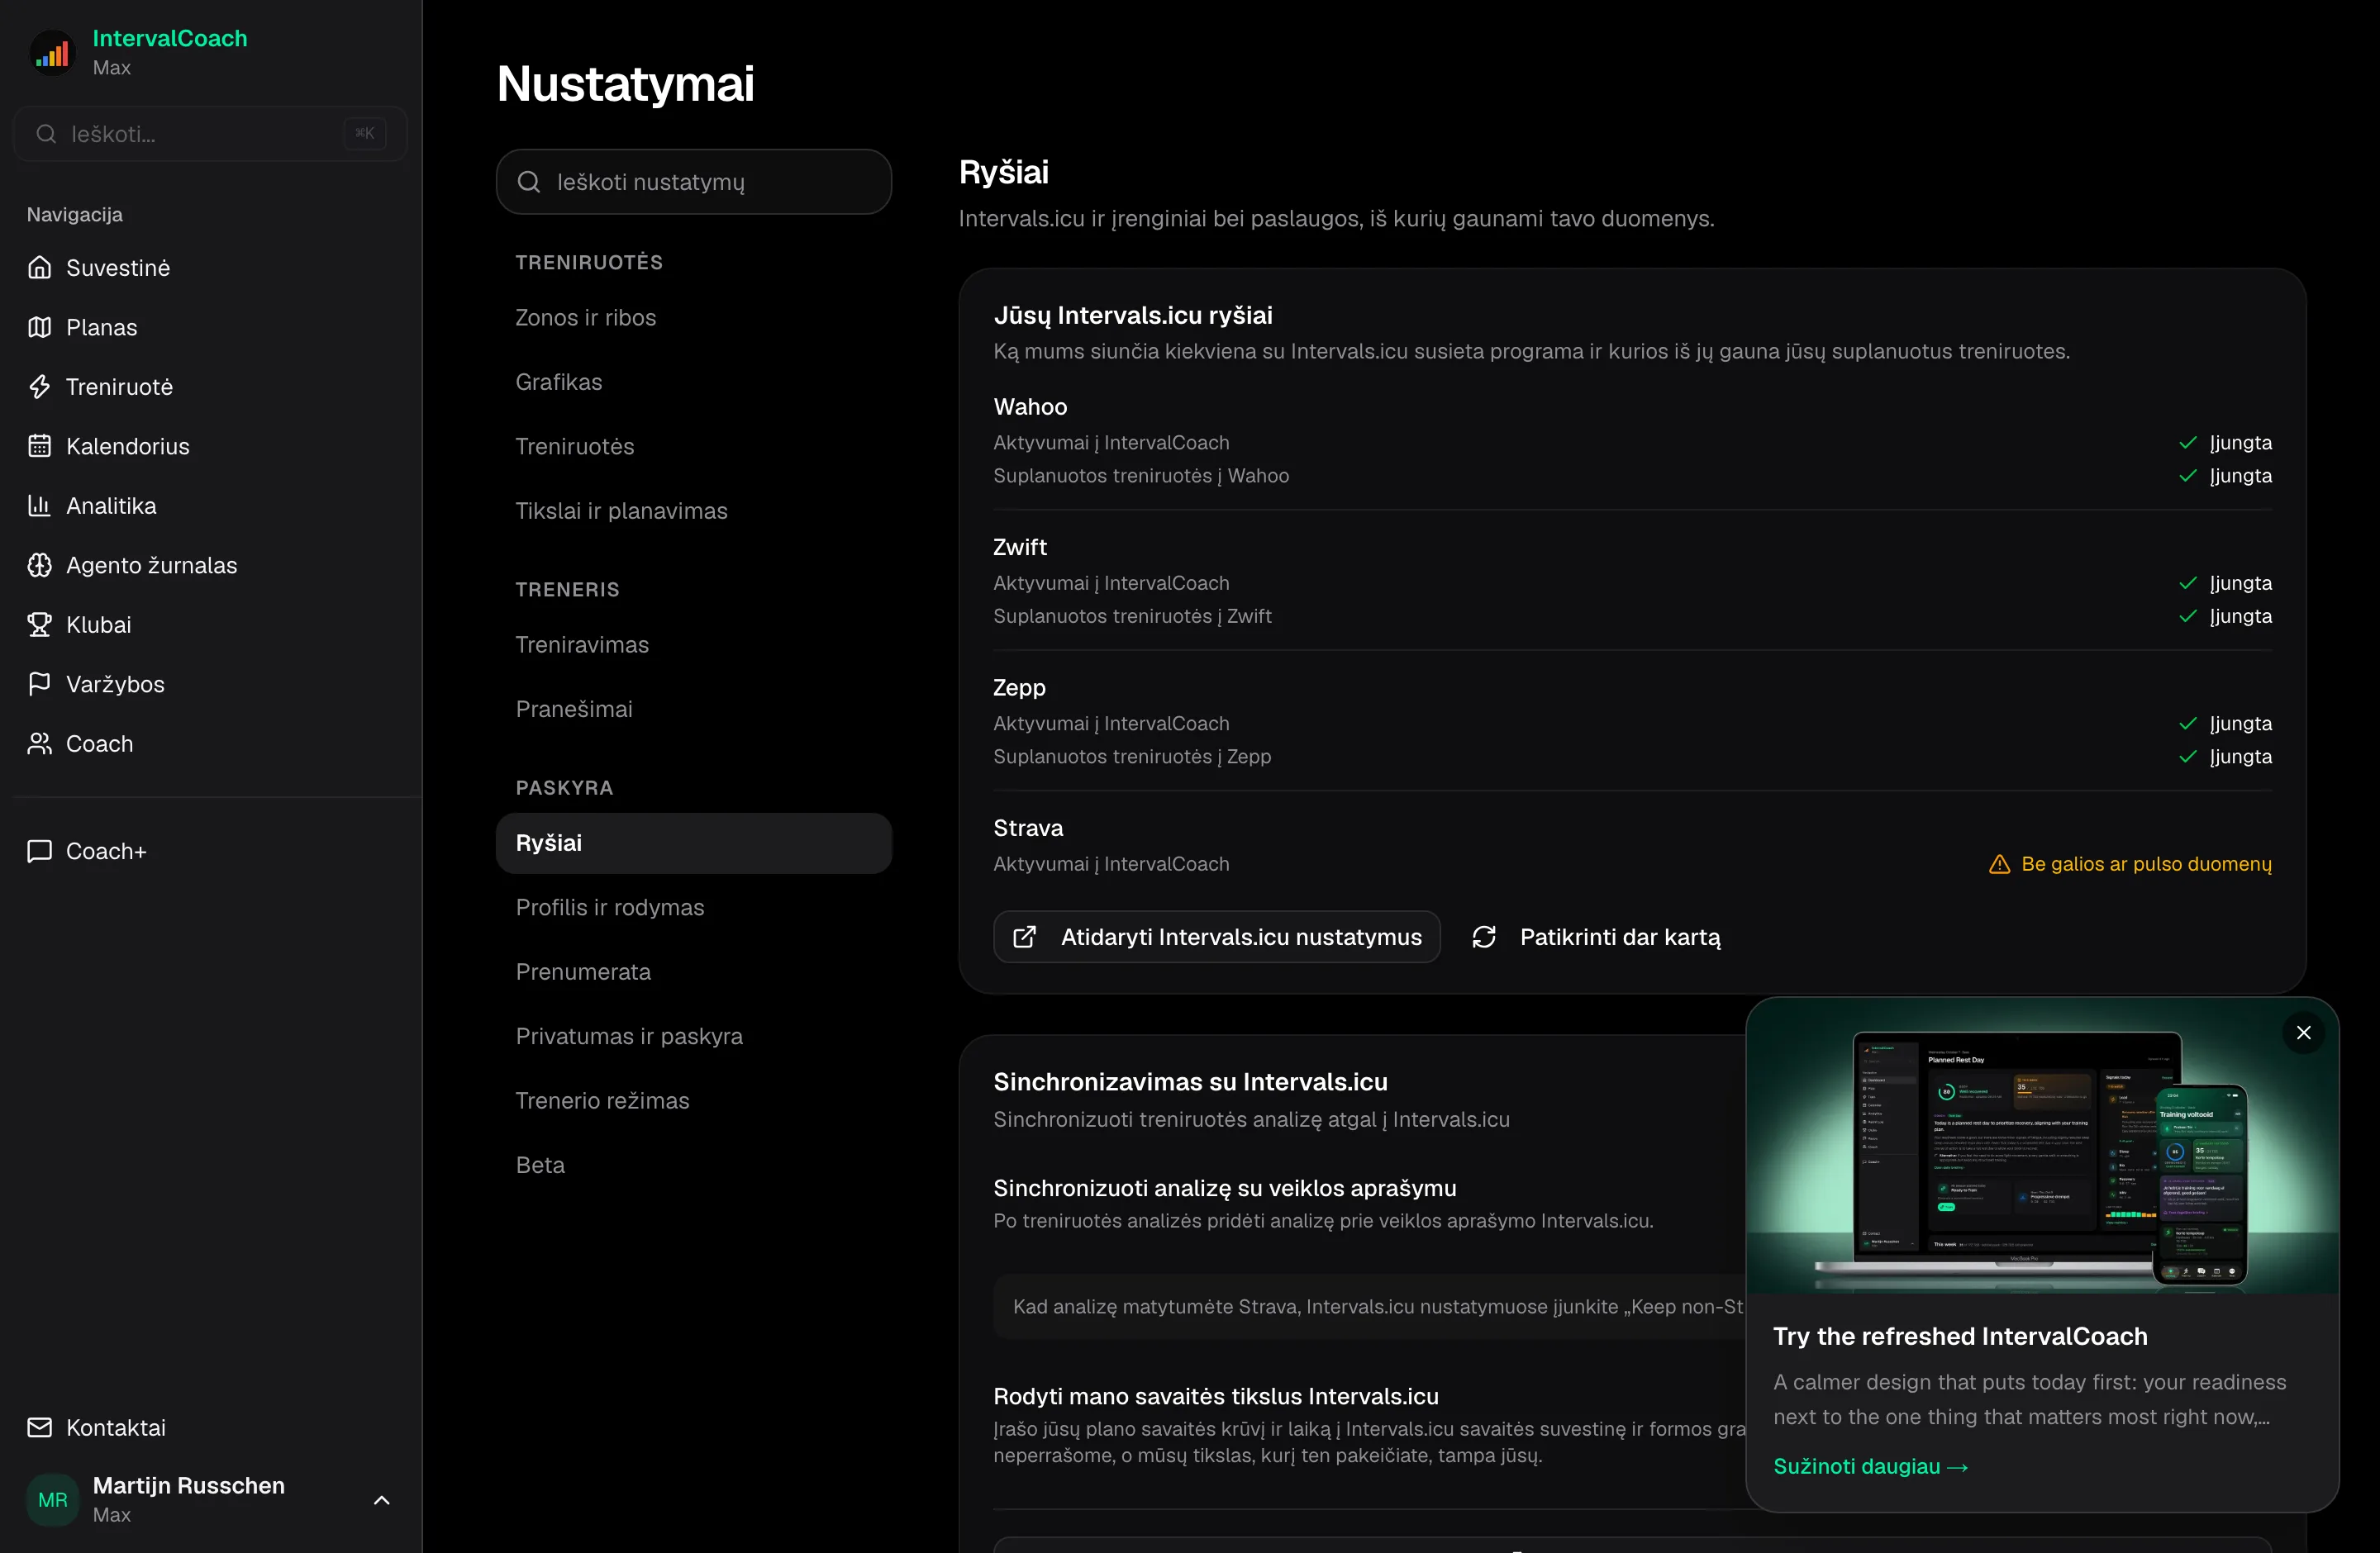
Task: Select Treniravimas settings section
Action: click(693, 644)
